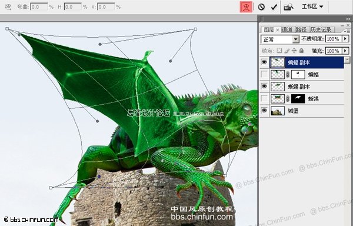Screen dimensions: 353x226
Task: Select the 蜥蜴 layer image thumbnail
Action: (277, 99)
